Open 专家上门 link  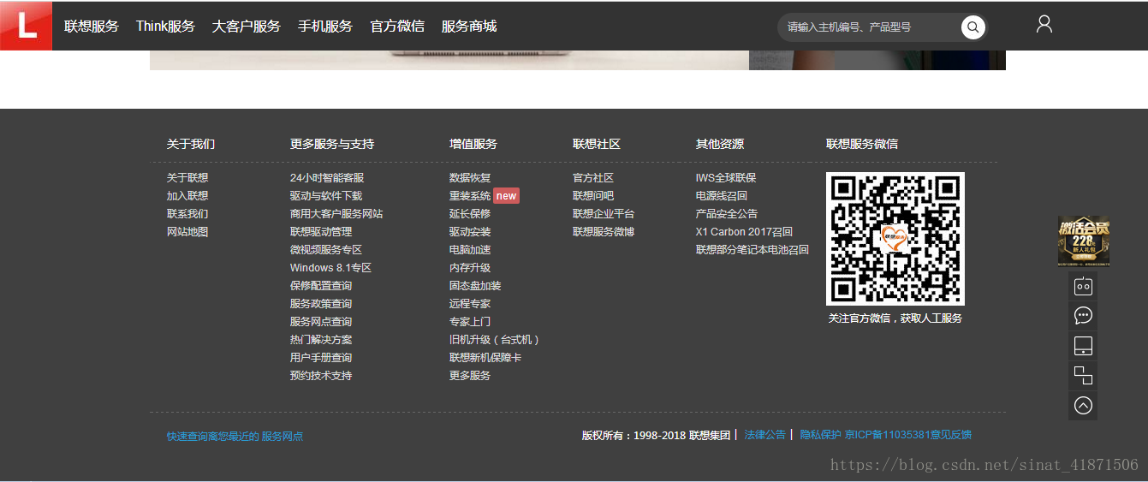470,322
